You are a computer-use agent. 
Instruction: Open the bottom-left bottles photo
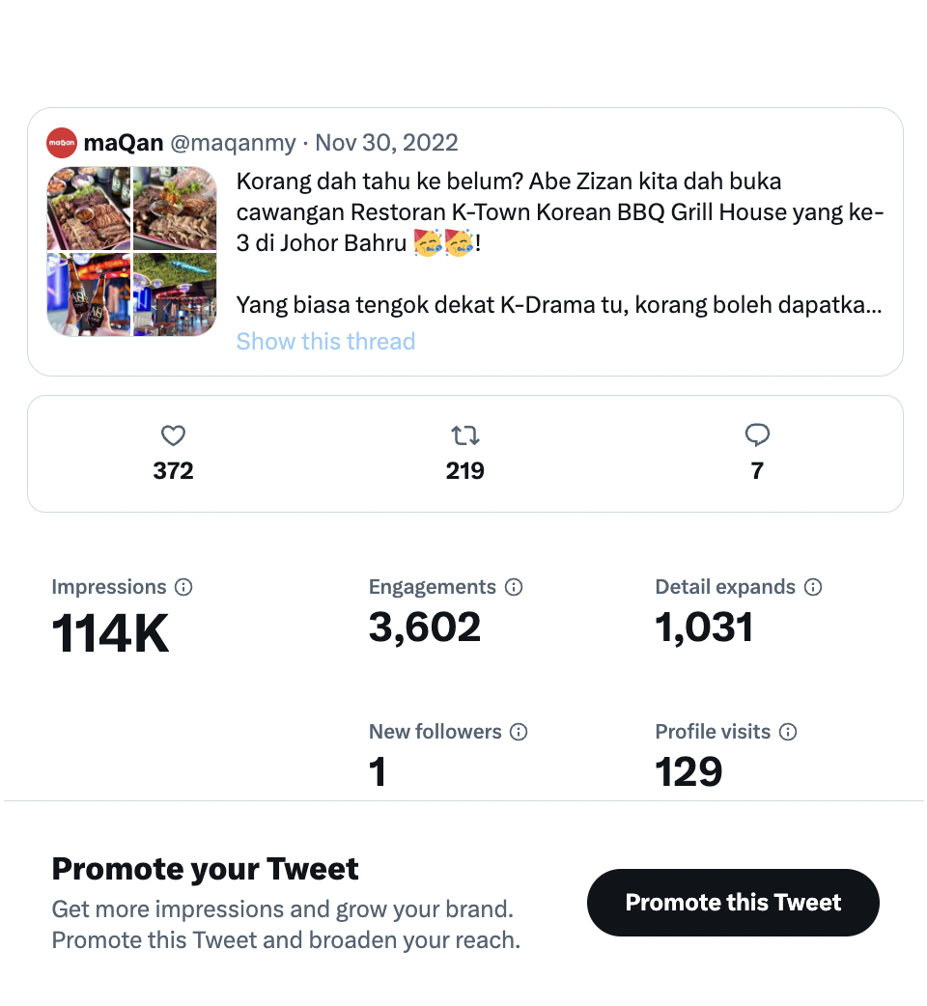point(88,293)
